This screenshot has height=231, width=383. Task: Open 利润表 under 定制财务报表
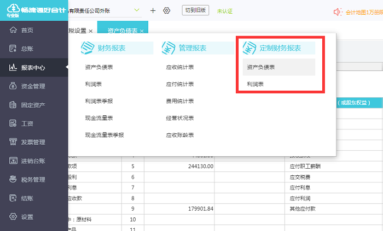(x=256, y=84)
